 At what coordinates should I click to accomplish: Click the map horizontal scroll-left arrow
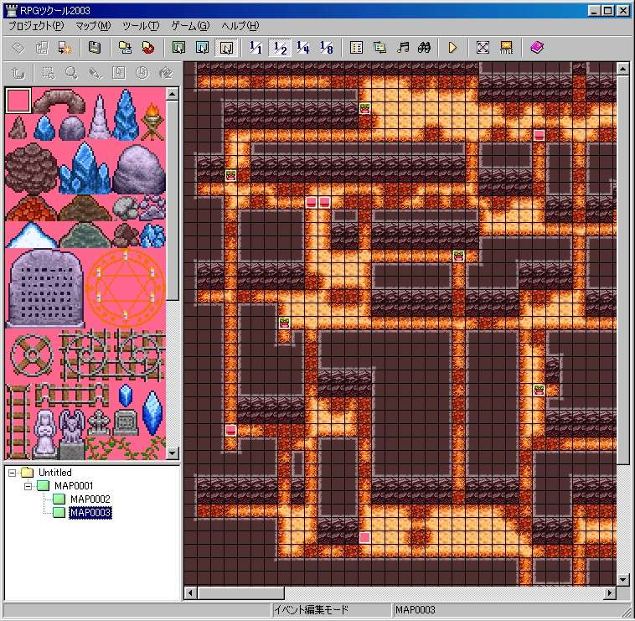coord(190,593)
